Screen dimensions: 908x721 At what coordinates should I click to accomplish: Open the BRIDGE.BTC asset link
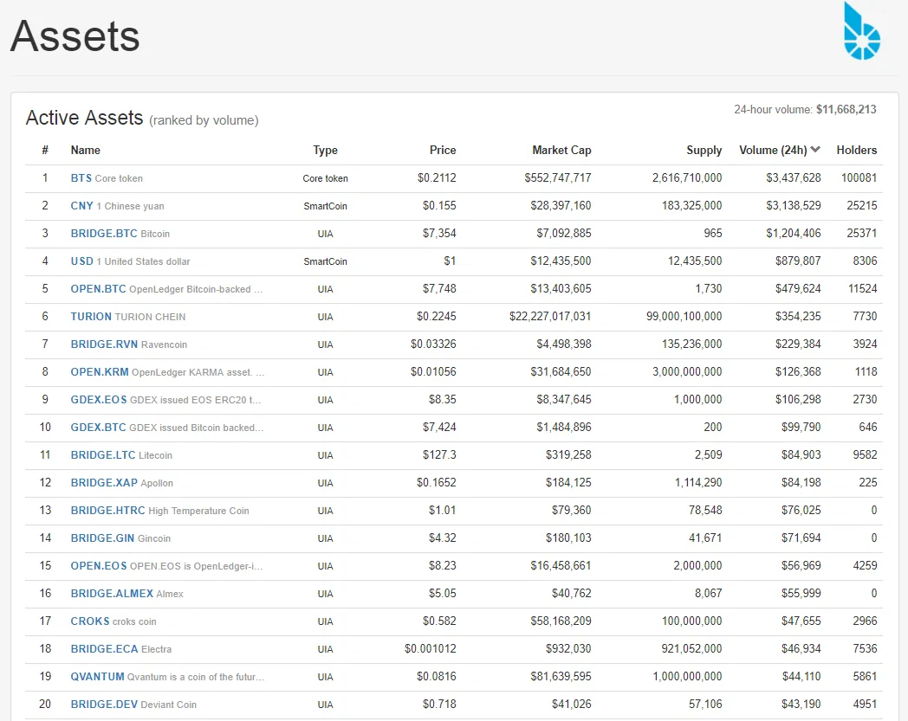(x=104, y=233)
